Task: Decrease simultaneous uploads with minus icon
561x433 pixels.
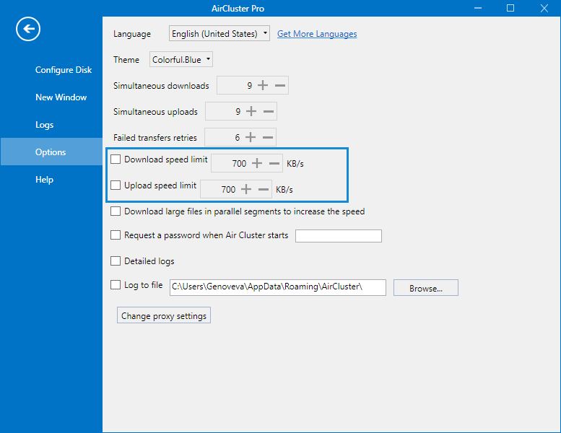Action: (269, 112)
